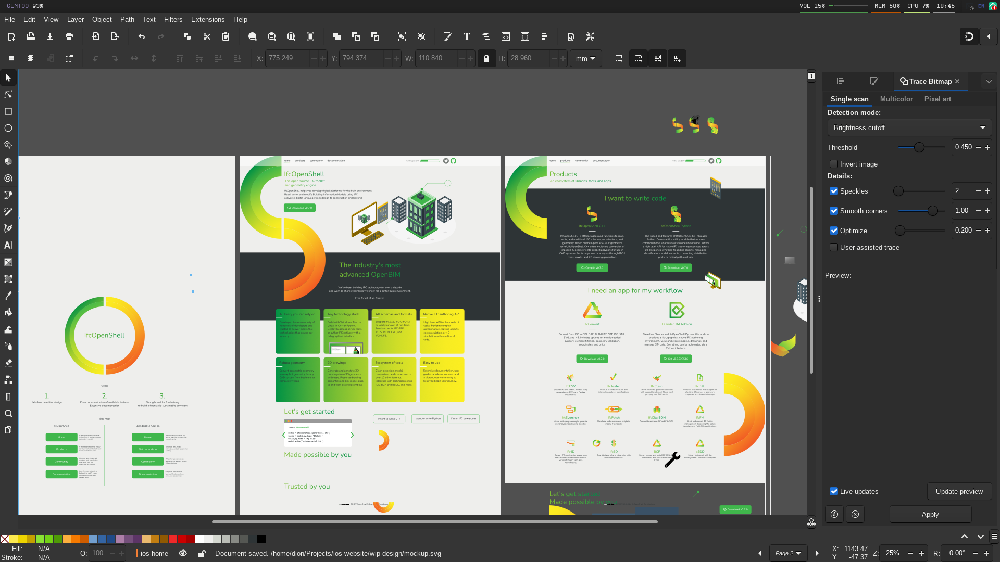This screenshot has width=1000, height=562.
Task: Click the Update preview button
Action: (x=959, y=491)
